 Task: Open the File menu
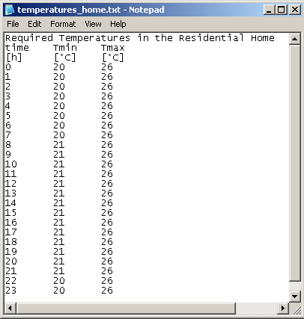[13, 24]
